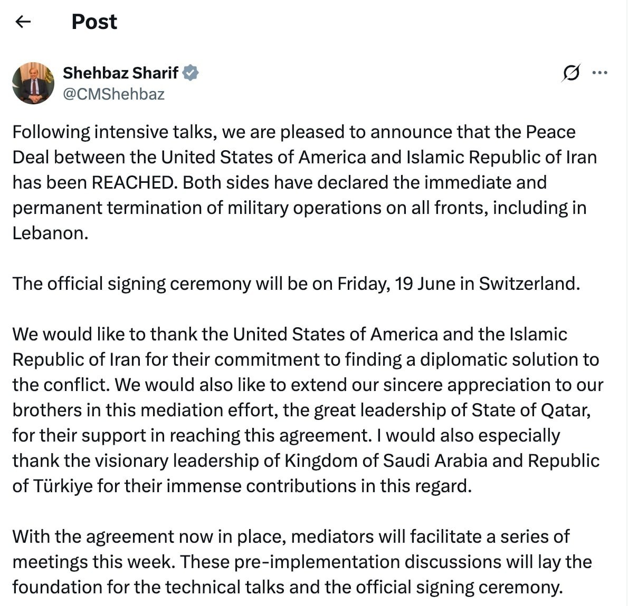This screenshot has height=606, width=628.
Task: Open the three-dot more options menu
Action: coord(600,73)
